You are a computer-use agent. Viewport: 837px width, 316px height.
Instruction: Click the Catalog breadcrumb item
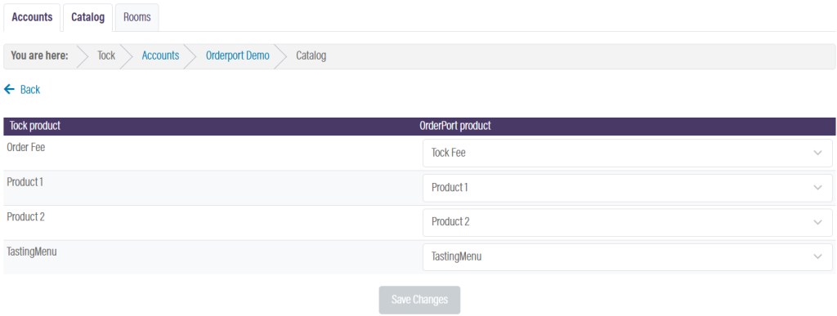311,56
